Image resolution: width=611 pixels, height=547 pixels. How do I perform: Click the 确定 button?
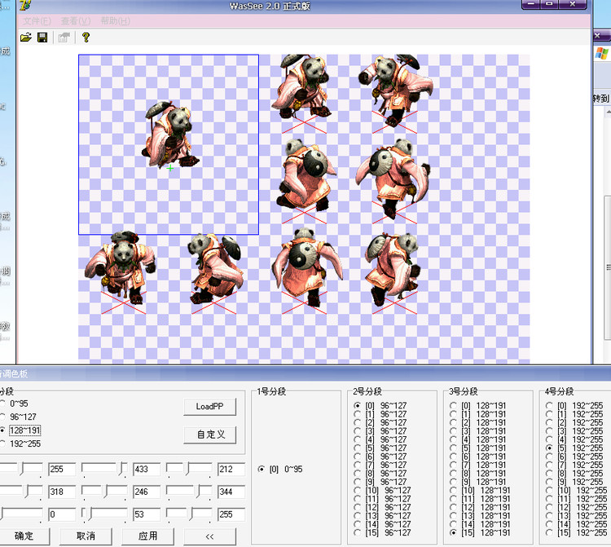(x=24, y=536)
